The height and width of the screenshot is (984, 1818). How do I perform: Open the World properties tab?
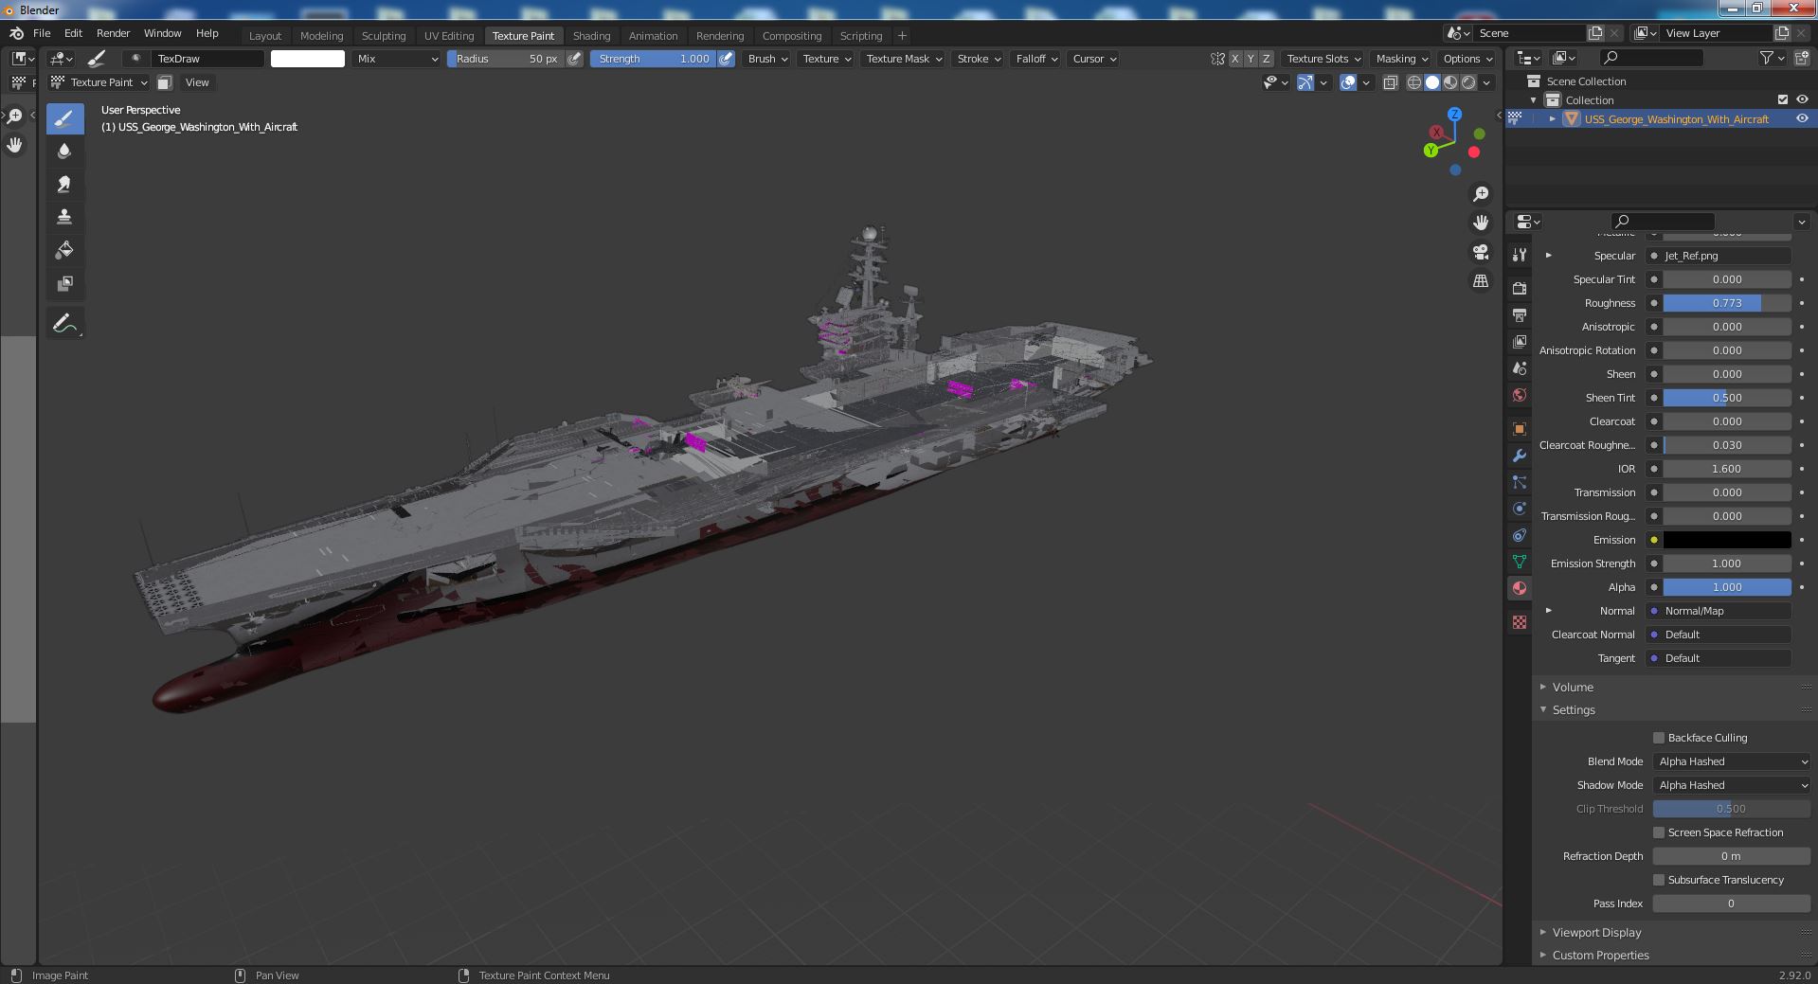point(1520,395)
